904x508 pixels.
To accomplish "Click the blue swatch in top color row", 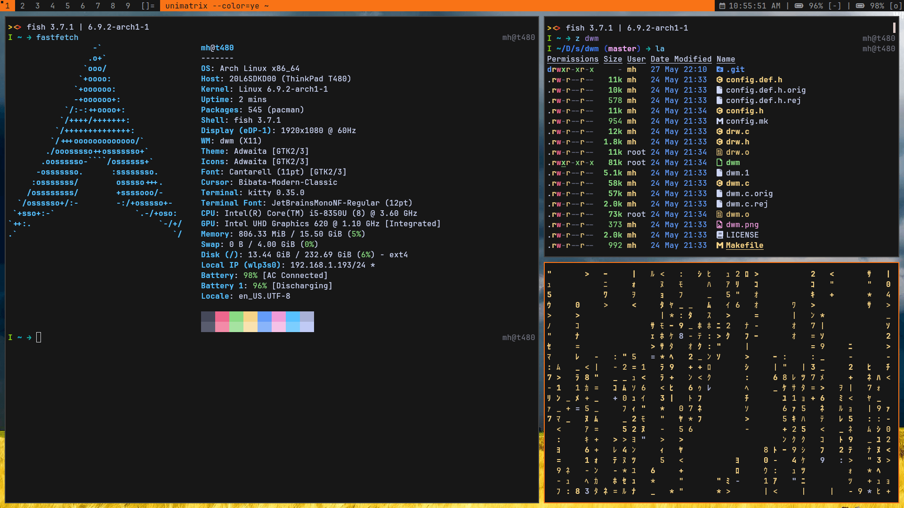I will coord(265,317).
